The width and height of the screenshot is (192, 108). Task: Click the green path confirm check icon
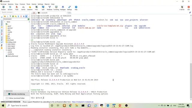point(28,19)
